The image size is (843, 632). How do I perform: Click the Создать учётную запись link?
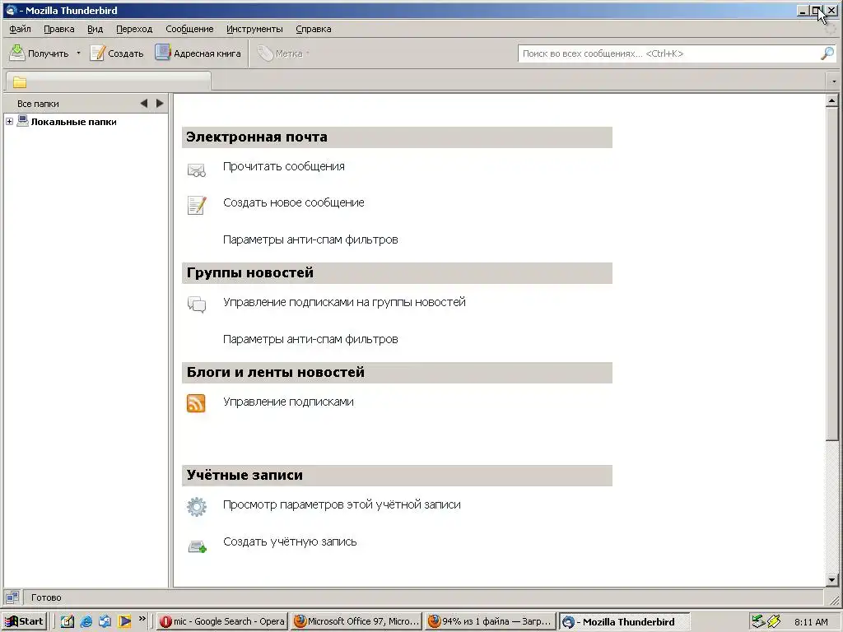click(290, 541)
